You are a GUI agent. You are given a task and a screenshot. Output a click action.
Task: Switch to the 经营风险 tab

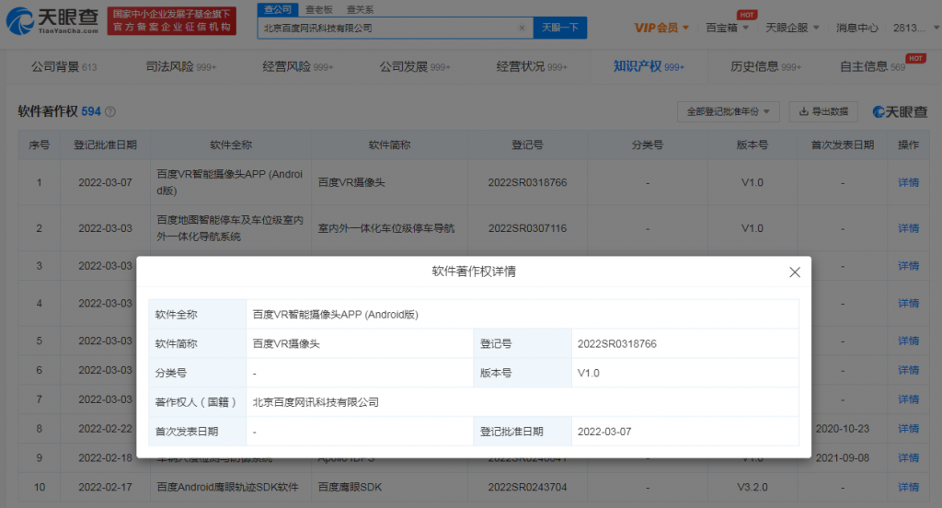297,67
